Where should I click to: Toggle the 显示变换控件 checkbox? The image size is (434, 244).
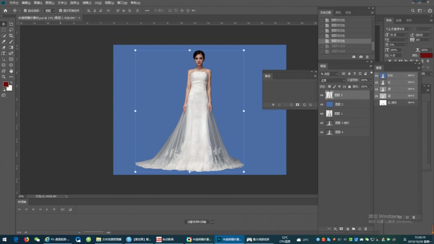click(x=61, y=10)
